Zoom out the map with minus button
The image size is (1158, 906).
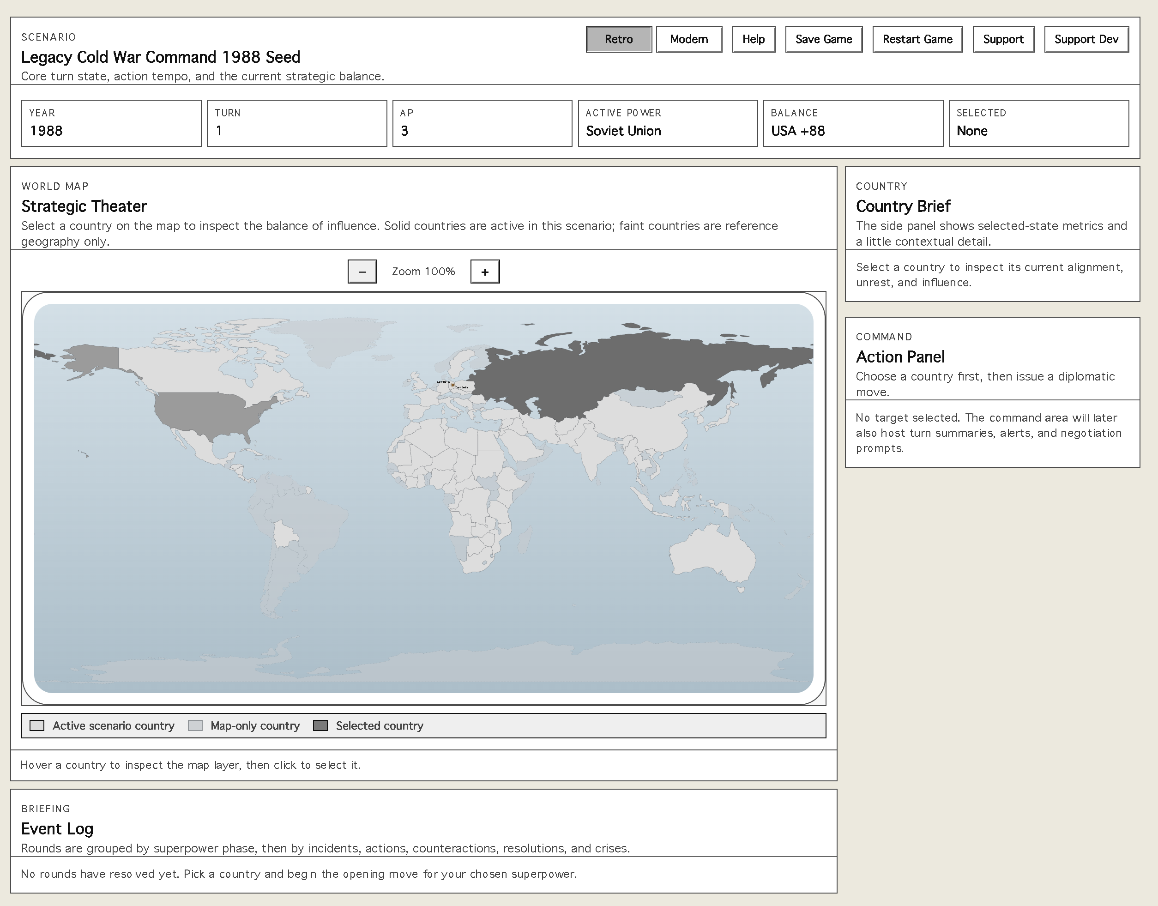[362, 272]
